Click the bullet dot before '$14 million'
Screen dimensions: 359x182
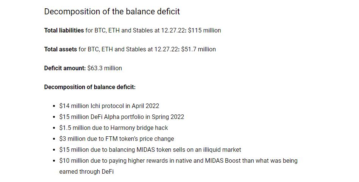pyautogui.click(x=54, y=106)
